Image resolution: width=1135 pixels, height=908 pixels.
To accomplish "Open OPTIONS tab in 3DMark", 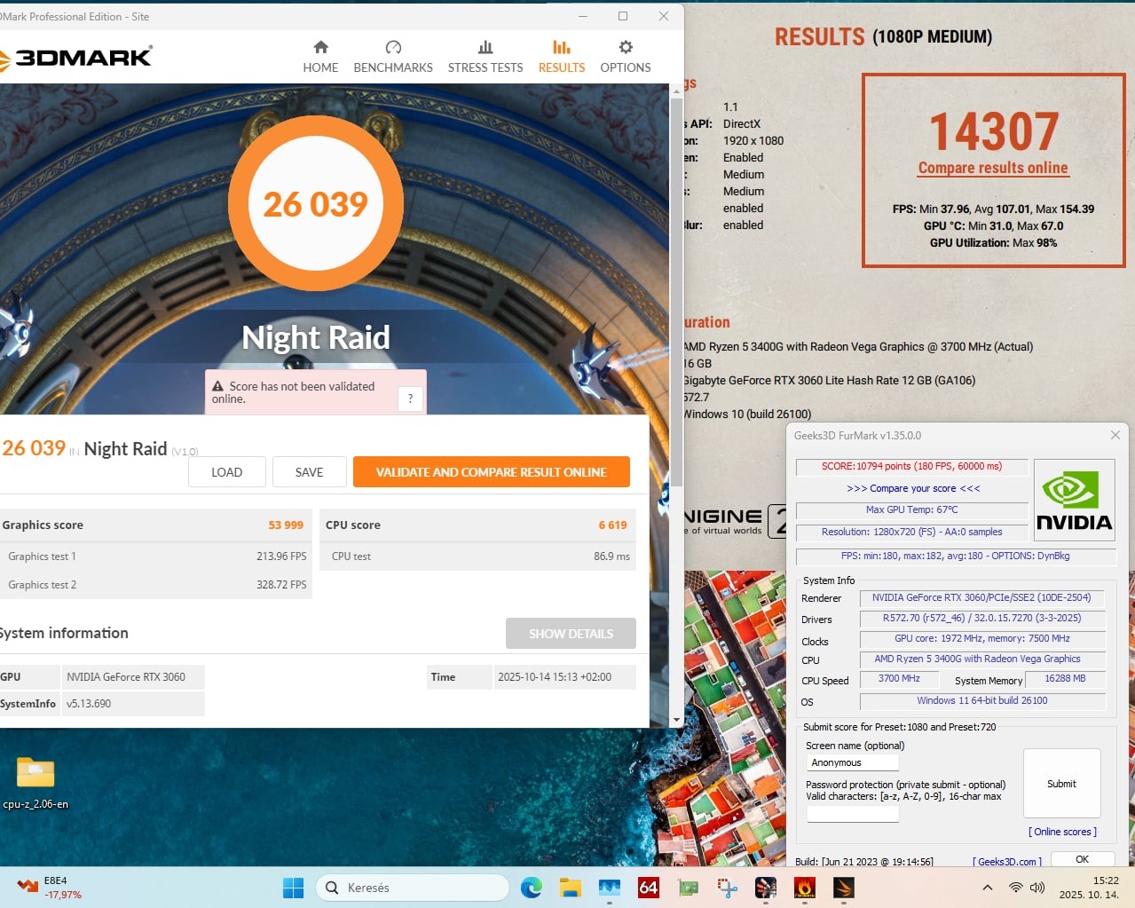I will [x=626, y=57].
